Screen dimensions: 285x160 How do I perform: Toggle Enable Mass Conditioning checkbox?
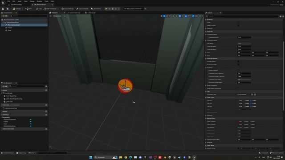tap(238, 88)
